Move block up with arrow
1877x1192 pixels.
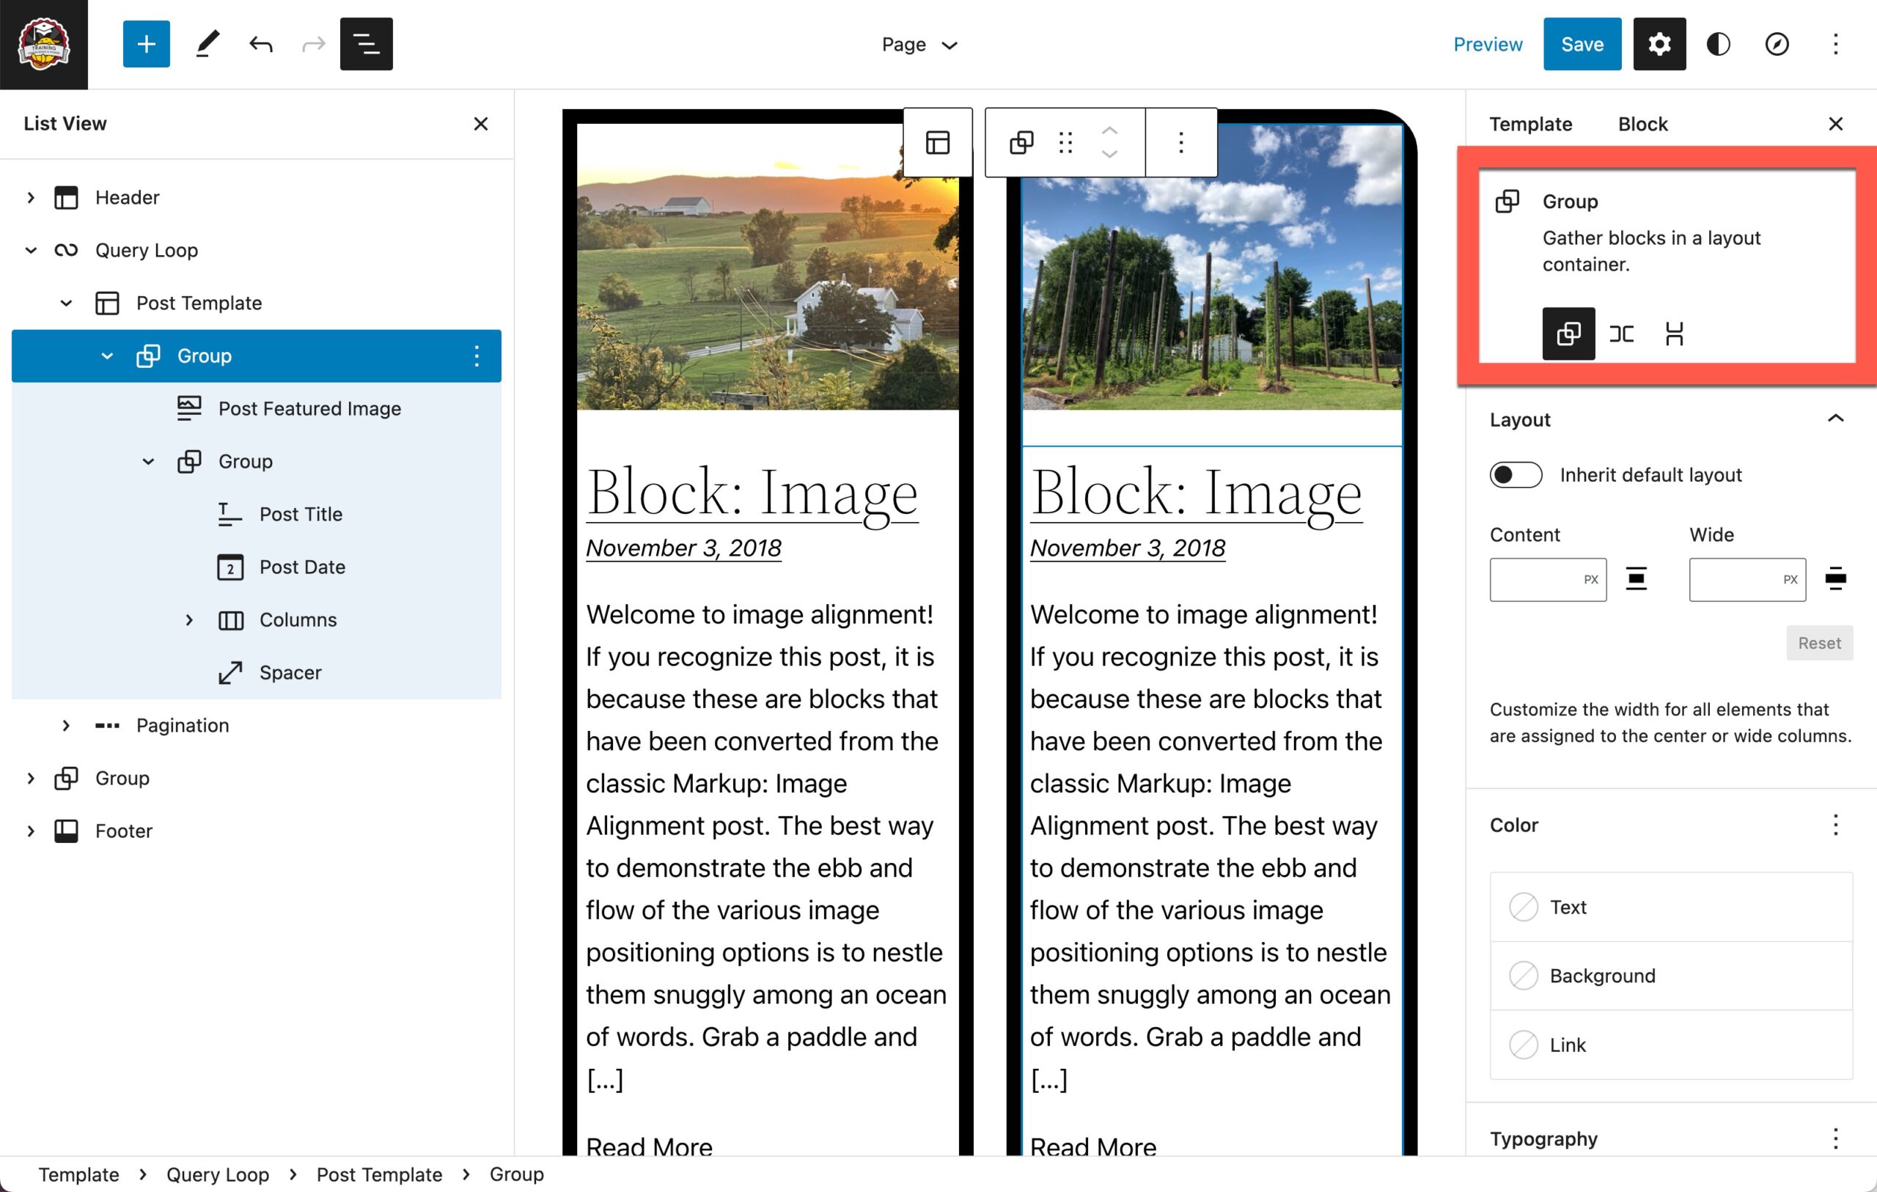(1109, 131)
